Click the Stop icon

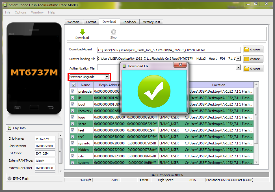point(113,32)
